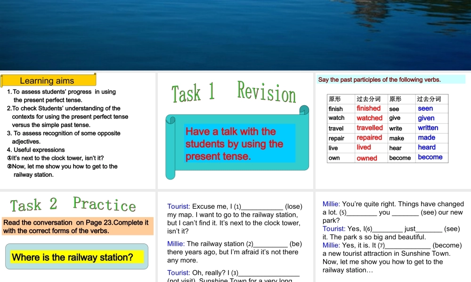The height and width of the screenshot is (282, 471).
Task: Select the 'finish' base form cell
Action: pyautogui.click(x=341, y=109)
